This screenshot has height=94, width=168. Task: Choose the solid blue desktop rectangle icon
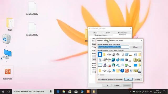(x=135, y=65)
